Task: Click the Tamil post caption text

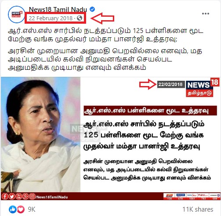Action: coord(105,49)
